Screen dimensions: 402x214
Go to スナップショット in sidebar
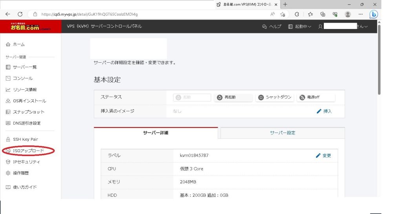click(29, 112)
